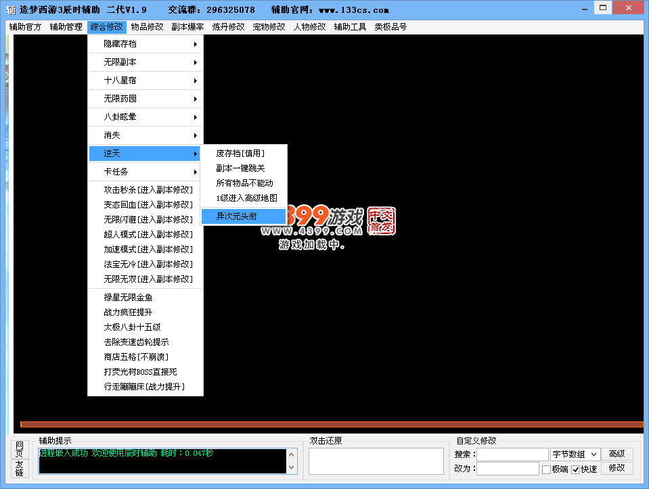Open the 辅助管理 menu
The width and height of the screenshot is (649, 489).
point(66,27)
